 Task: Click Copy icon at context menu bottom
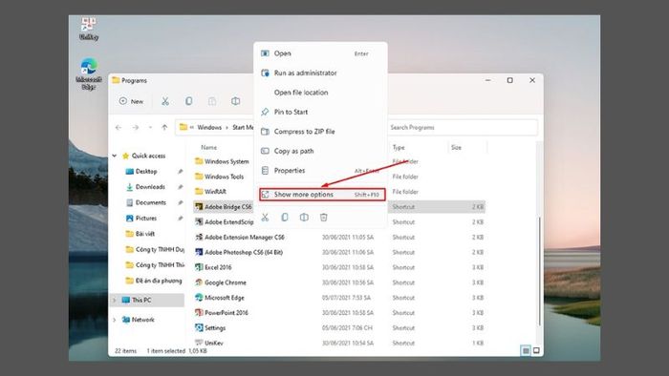pos(285,218)
